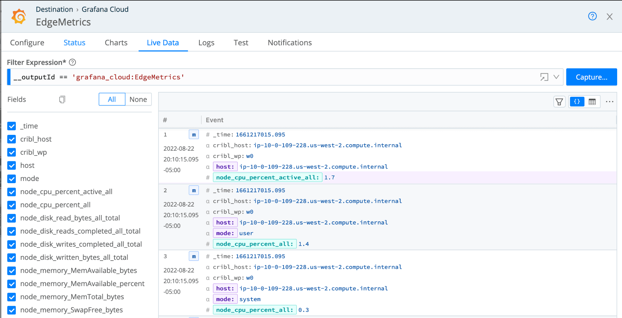The image size is (622, 318).
Task: Open the Charts tab
Action: tap(116, 43)
